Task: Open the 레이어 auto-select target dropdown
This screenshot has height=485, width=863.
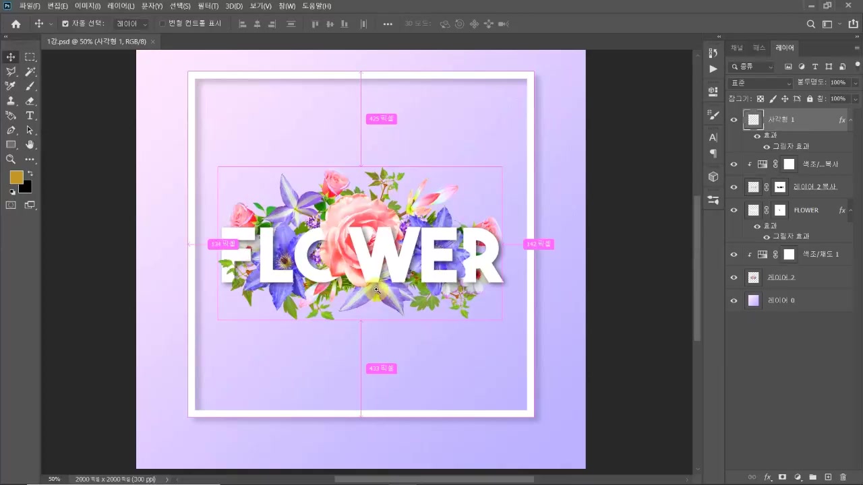Action: 131,24
